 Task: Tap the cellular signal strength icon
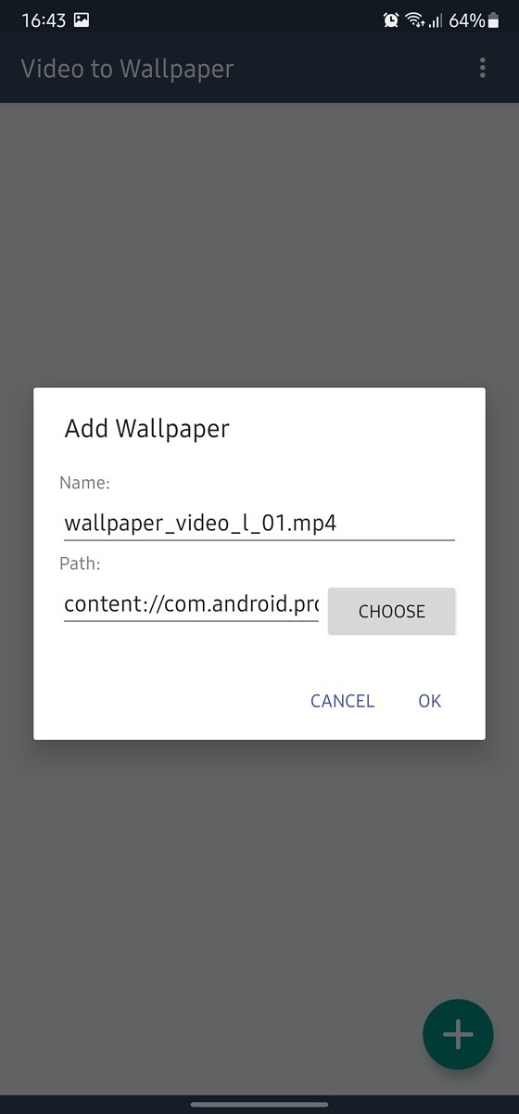pos(435,20)
